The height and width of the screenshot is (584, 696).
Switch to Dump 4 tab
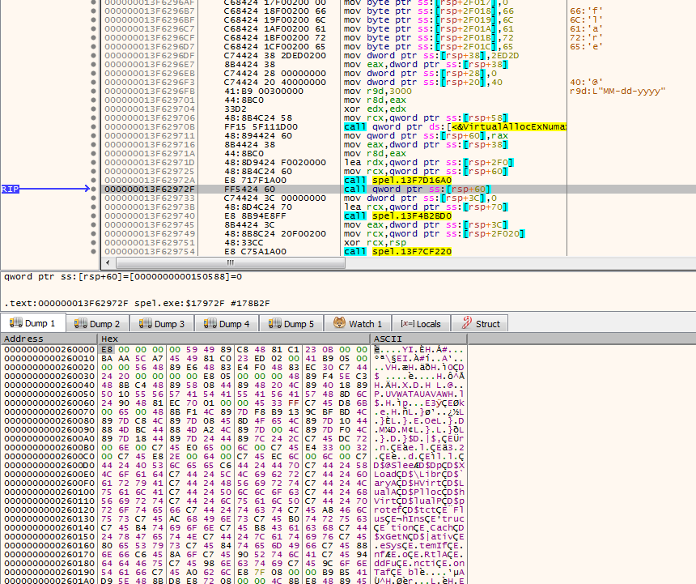(x=227, y=323)
